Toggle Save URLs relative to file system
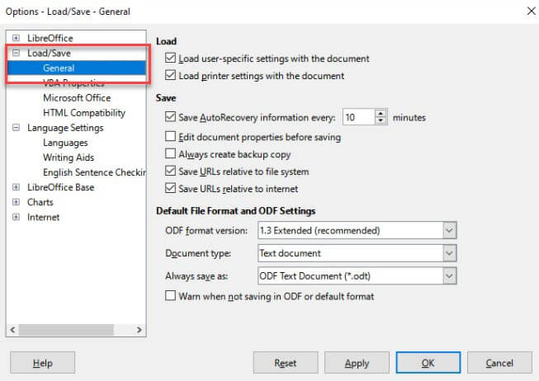Viewport: 539px width, 381px height. pos(170,171)
